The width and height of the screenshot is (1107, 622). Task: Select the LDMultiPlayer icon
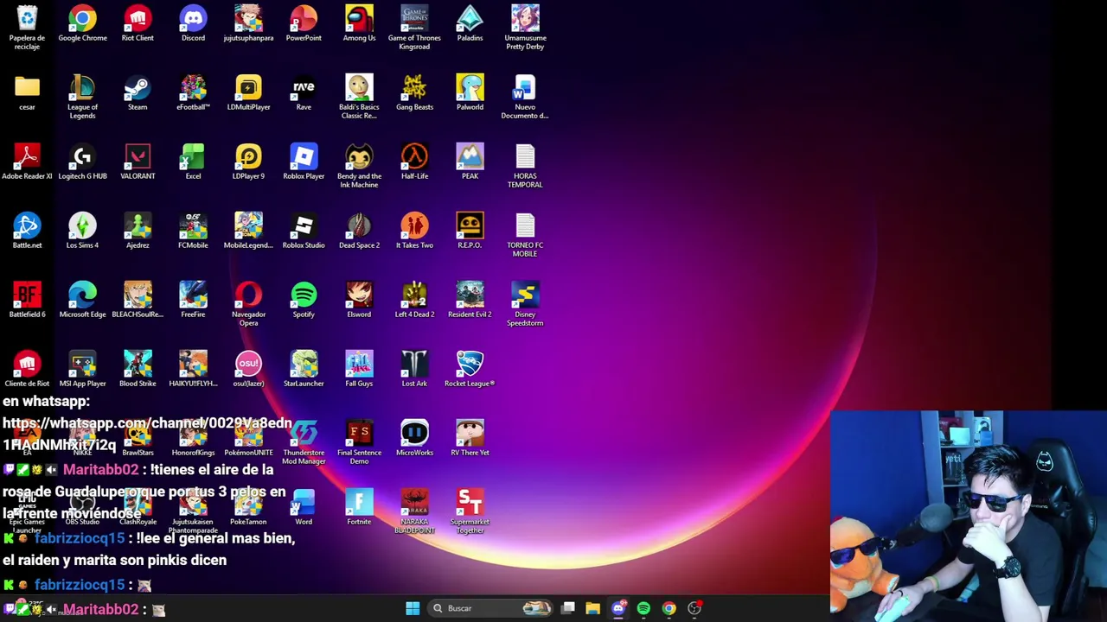(248, 93)
